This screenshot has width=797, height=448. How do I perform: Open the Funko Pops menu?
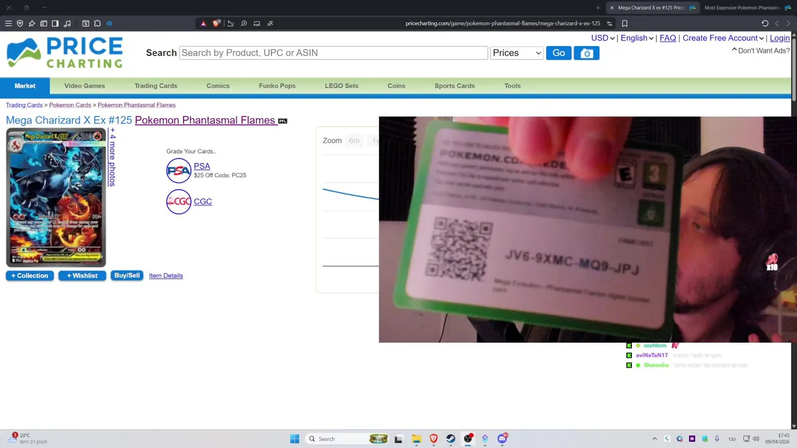point(277,86)
